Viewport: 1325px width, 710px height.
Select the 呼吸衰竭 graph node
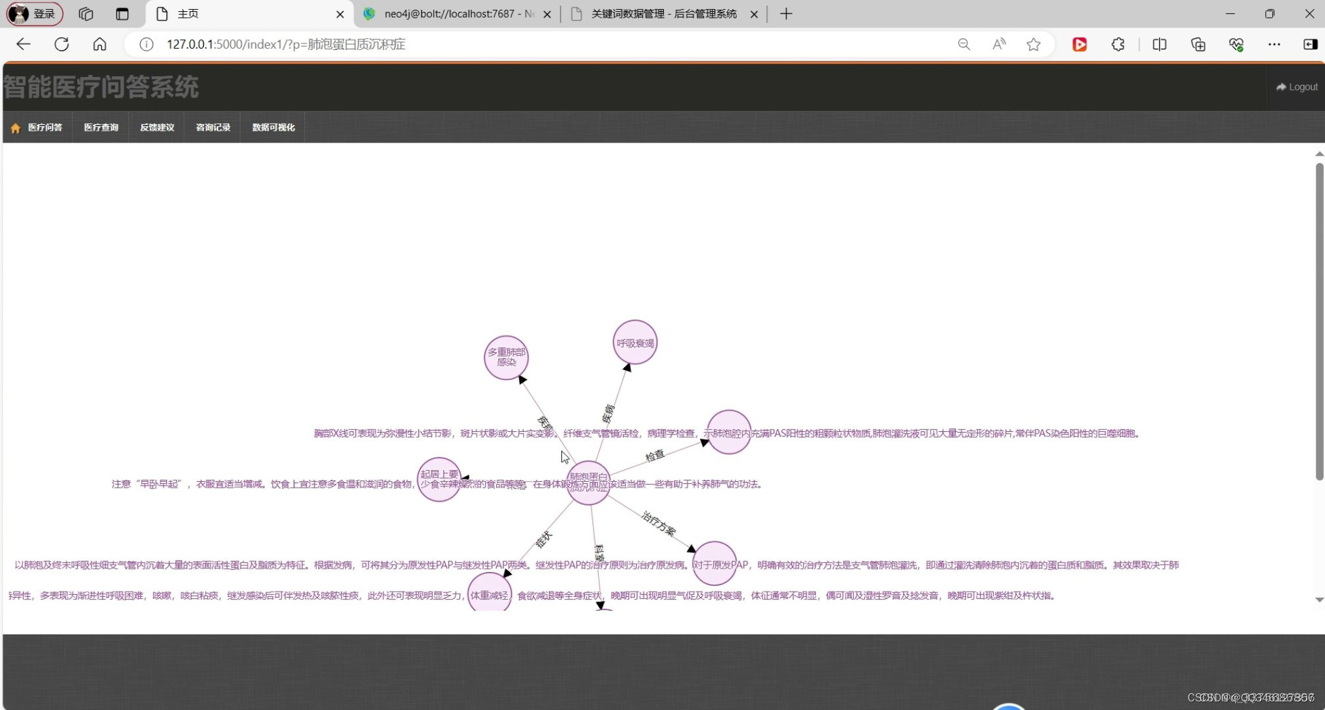coord(635,343)
